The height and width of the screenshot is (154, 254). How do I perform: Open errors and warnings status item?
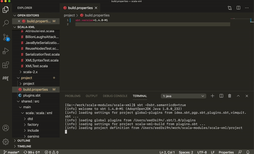point(52,152)
